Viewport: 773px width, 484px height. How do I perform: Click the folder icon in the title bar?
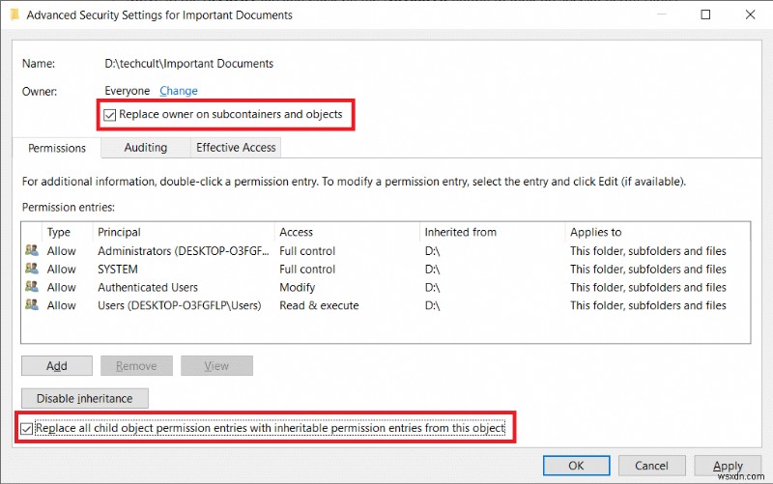[x=14, y=14]
